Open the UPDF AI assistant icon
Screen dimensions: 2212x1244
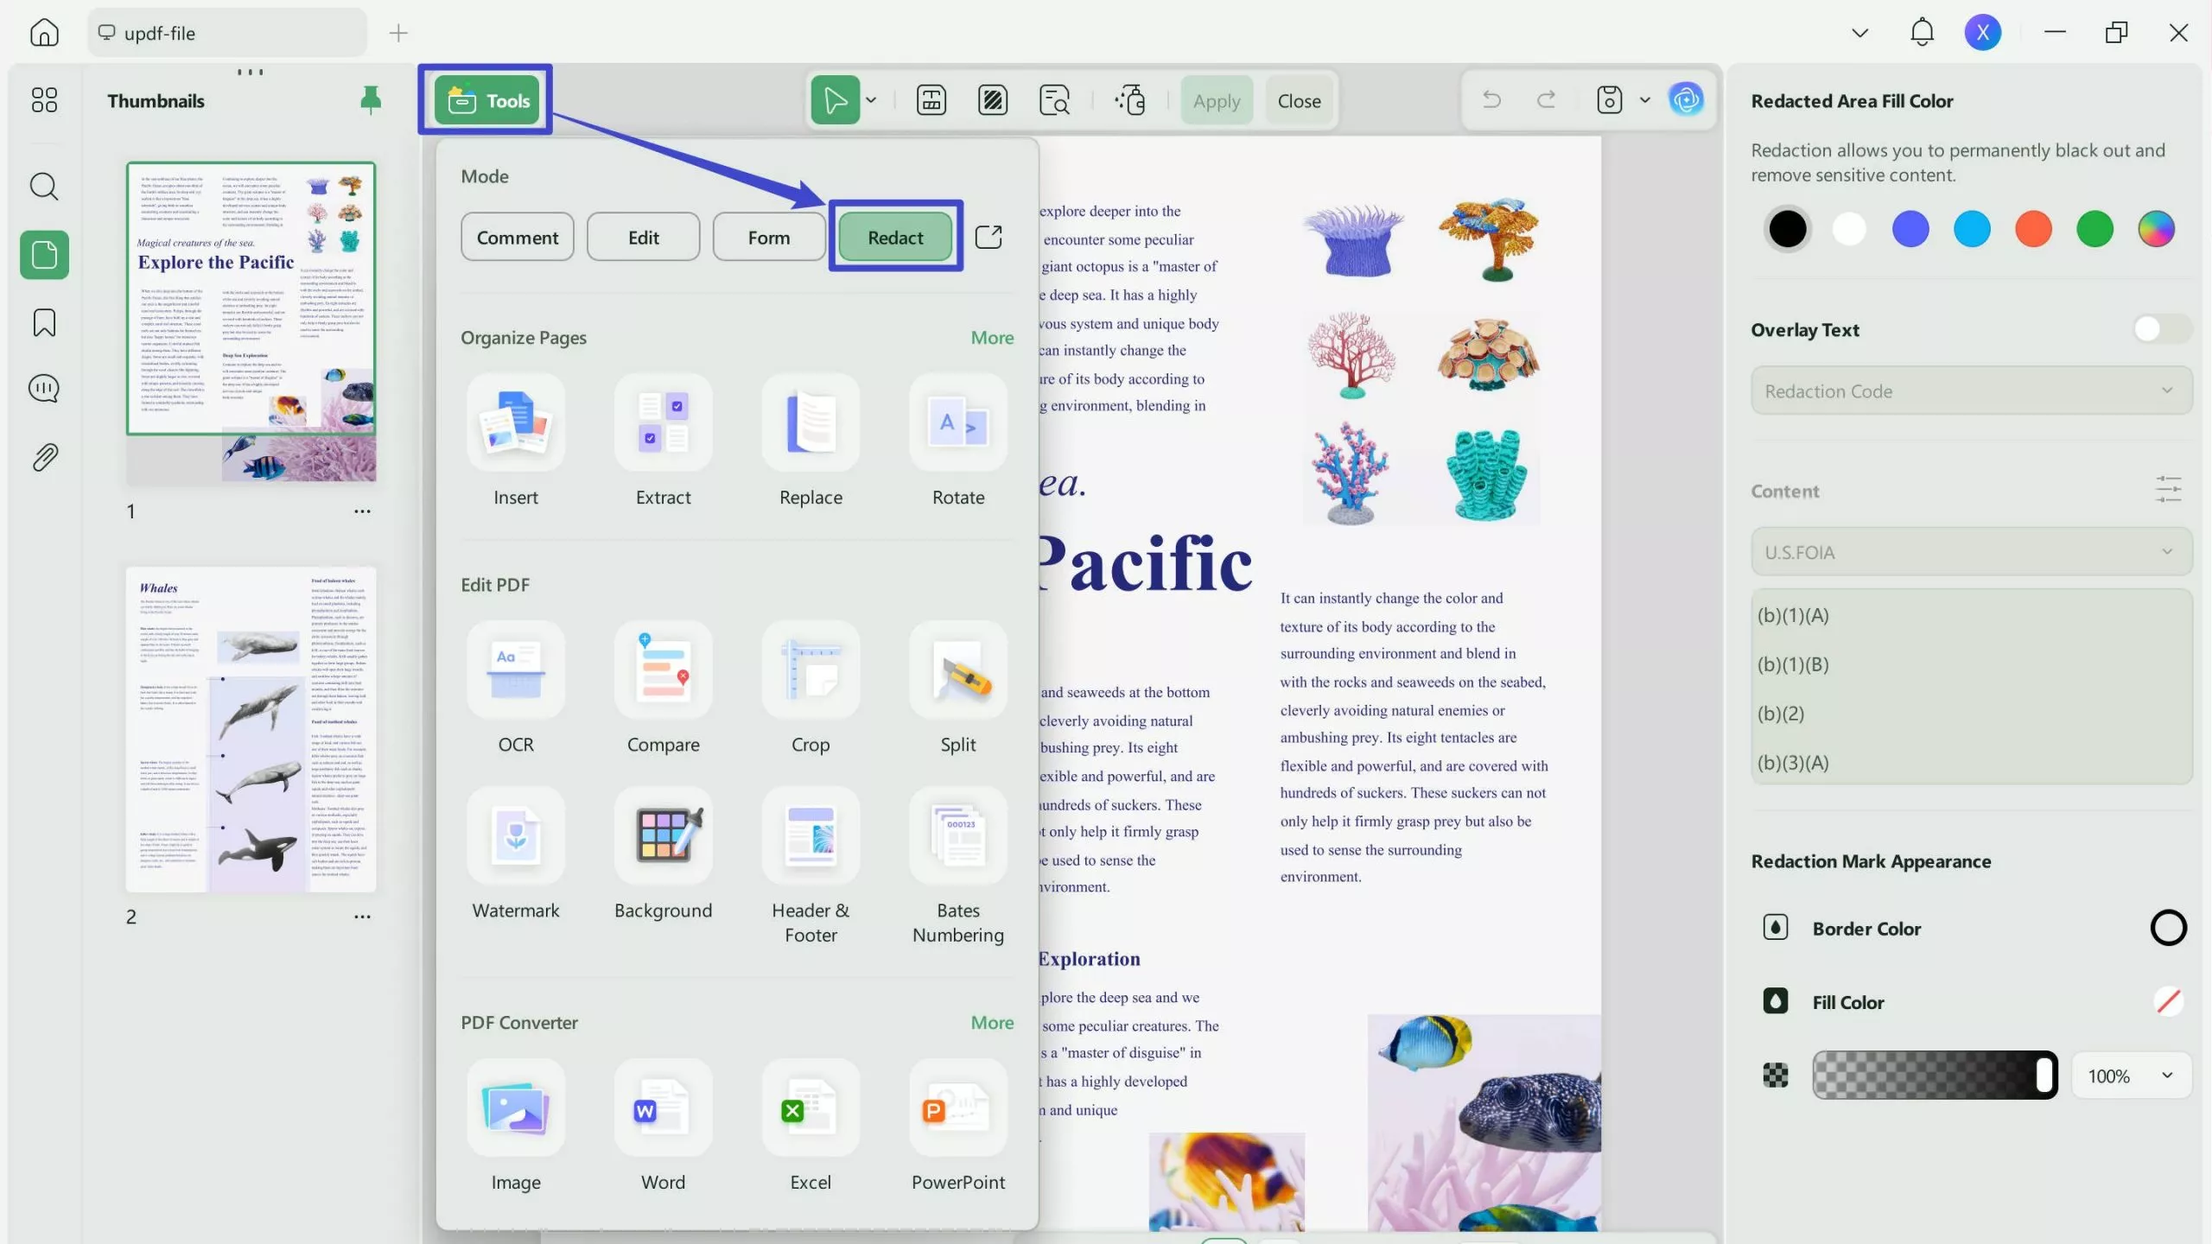click(1687, 99)
